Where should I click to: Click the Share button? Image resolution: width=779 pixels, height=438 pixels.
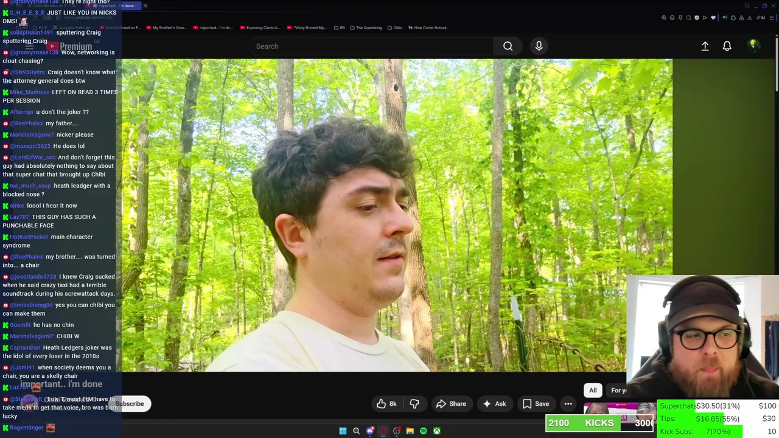pyautogui.click(x=451, y=403)
